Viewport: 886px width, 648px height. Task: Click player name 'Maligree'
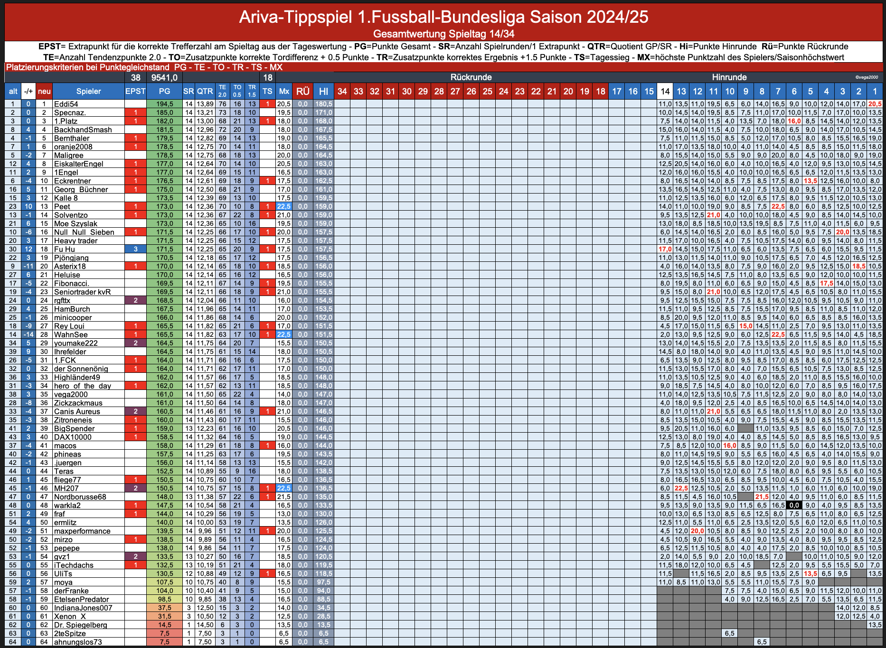point(69,155)
